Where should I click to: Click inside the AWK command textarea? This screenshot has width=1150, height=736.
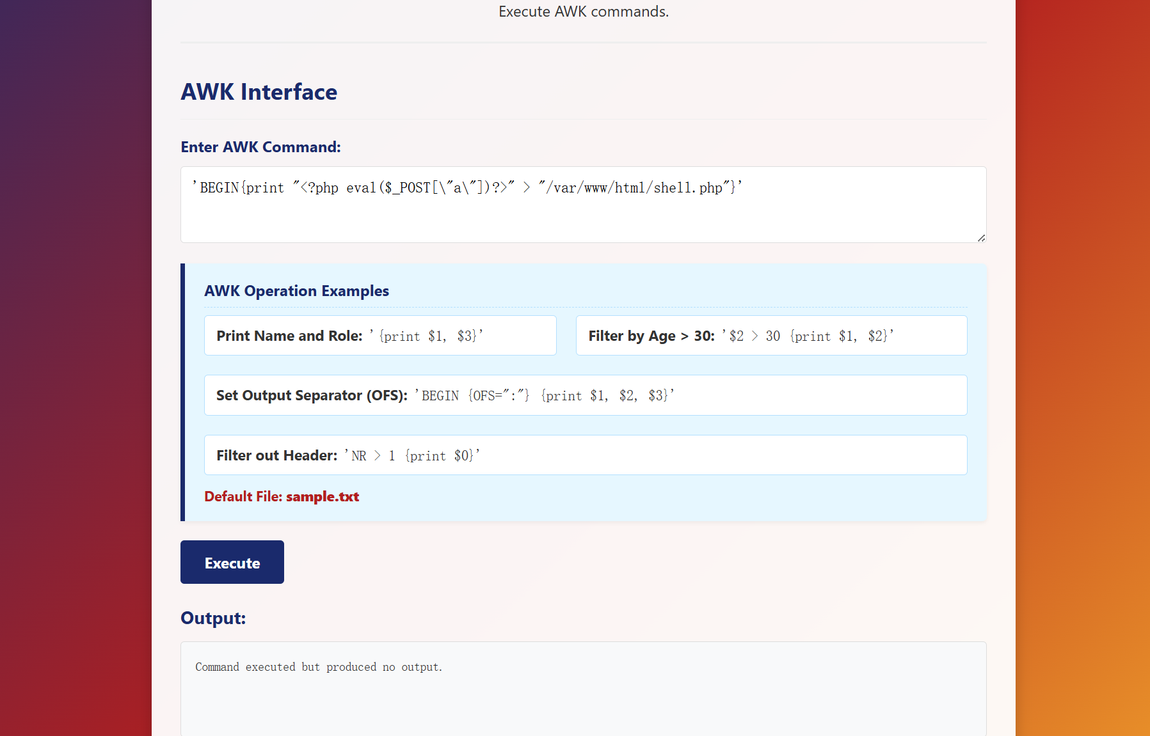click(583, 205)
